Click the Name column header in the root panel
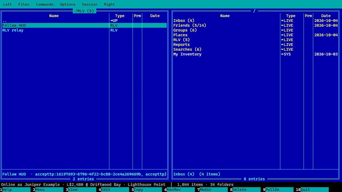Screen dimensions: 342x192 point(225,16)
